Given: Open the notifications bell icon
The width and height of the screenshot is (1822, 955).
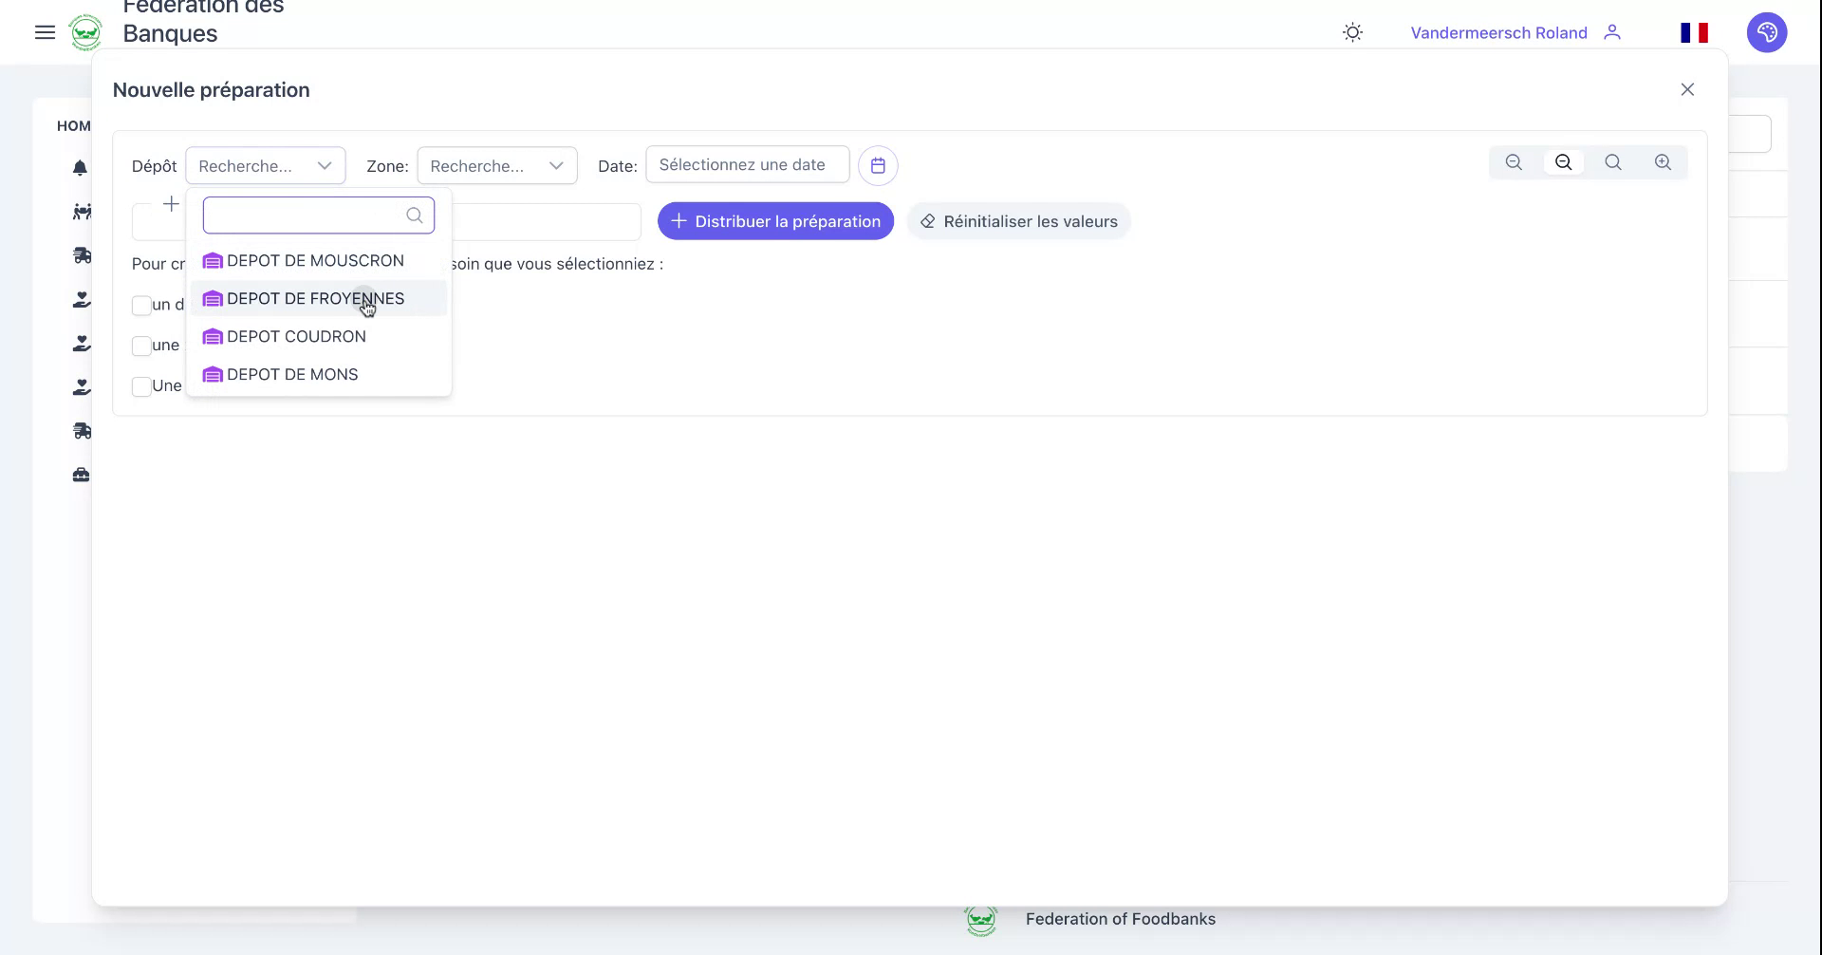Looking at the screenshot, I should point(81,168).
